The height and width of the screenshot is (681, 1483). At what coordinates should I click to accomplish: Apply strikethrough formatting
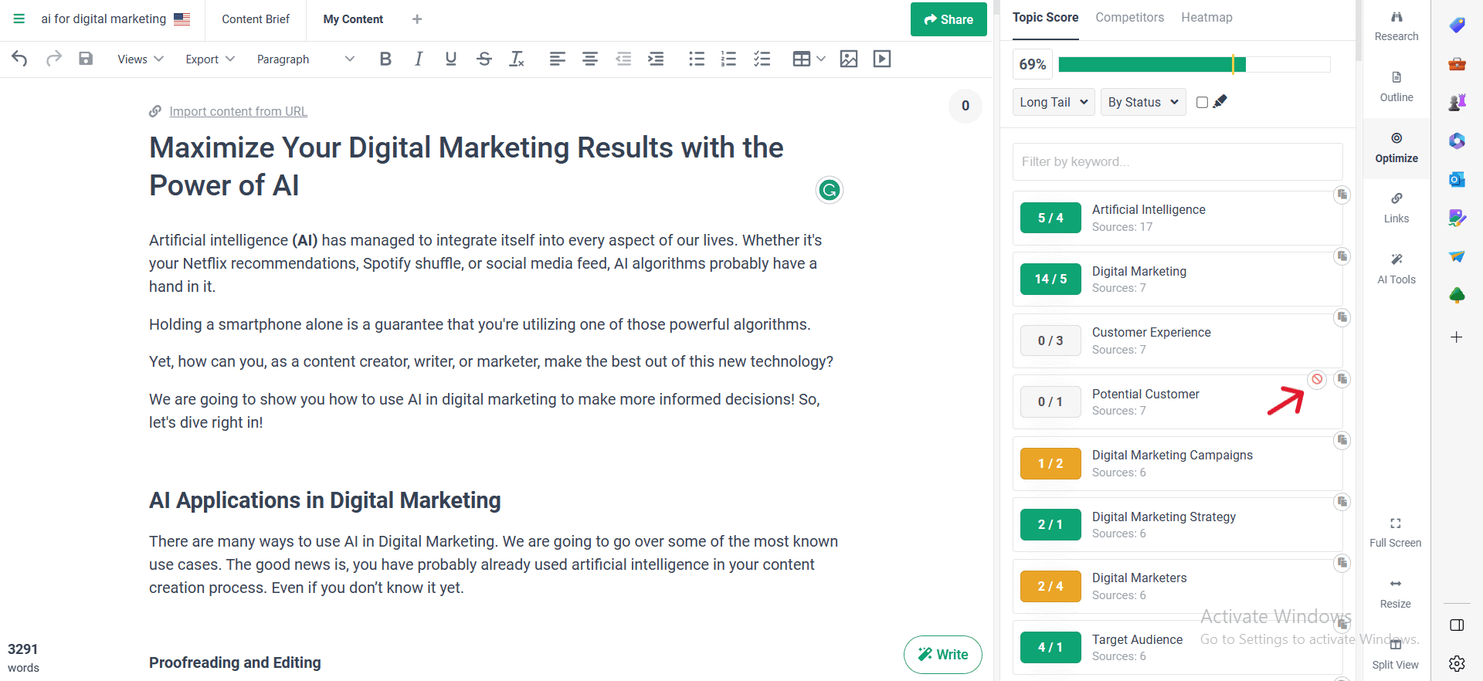[x=484, y=59]
